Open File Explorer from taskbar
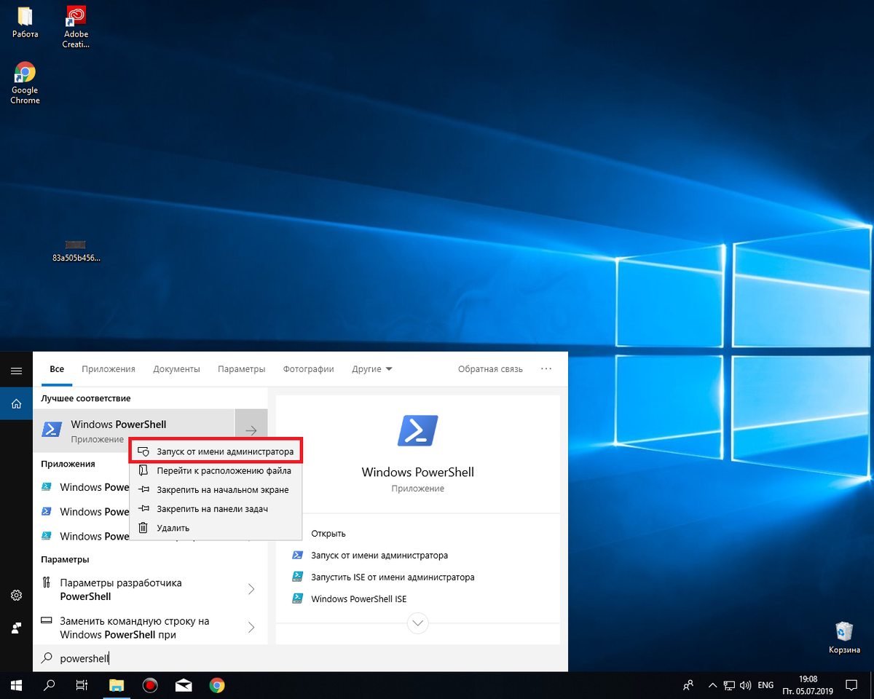Image resolution: width=874 pixels, height=699 pixels. tap(117, 684)
